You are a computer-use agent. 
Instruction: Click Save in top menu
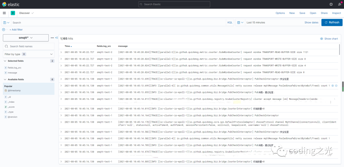tap(302, 13)
